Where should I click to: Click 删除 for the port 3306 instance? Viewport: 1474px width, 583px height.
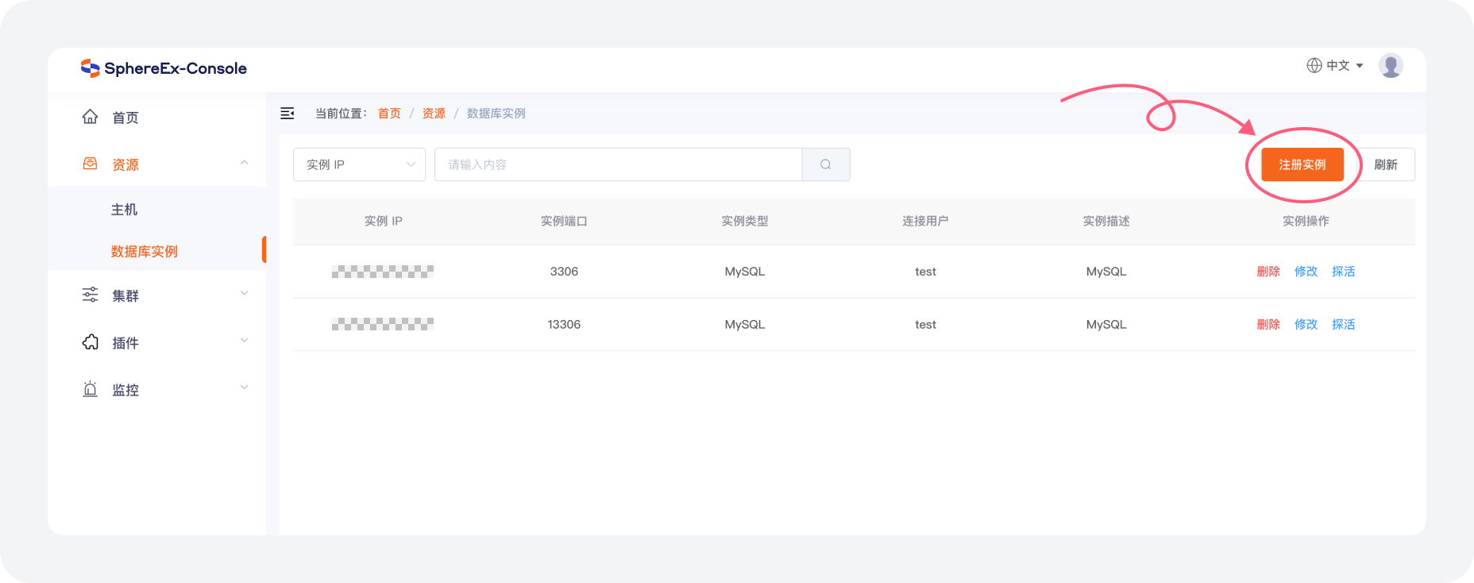tap(1268, 272)
